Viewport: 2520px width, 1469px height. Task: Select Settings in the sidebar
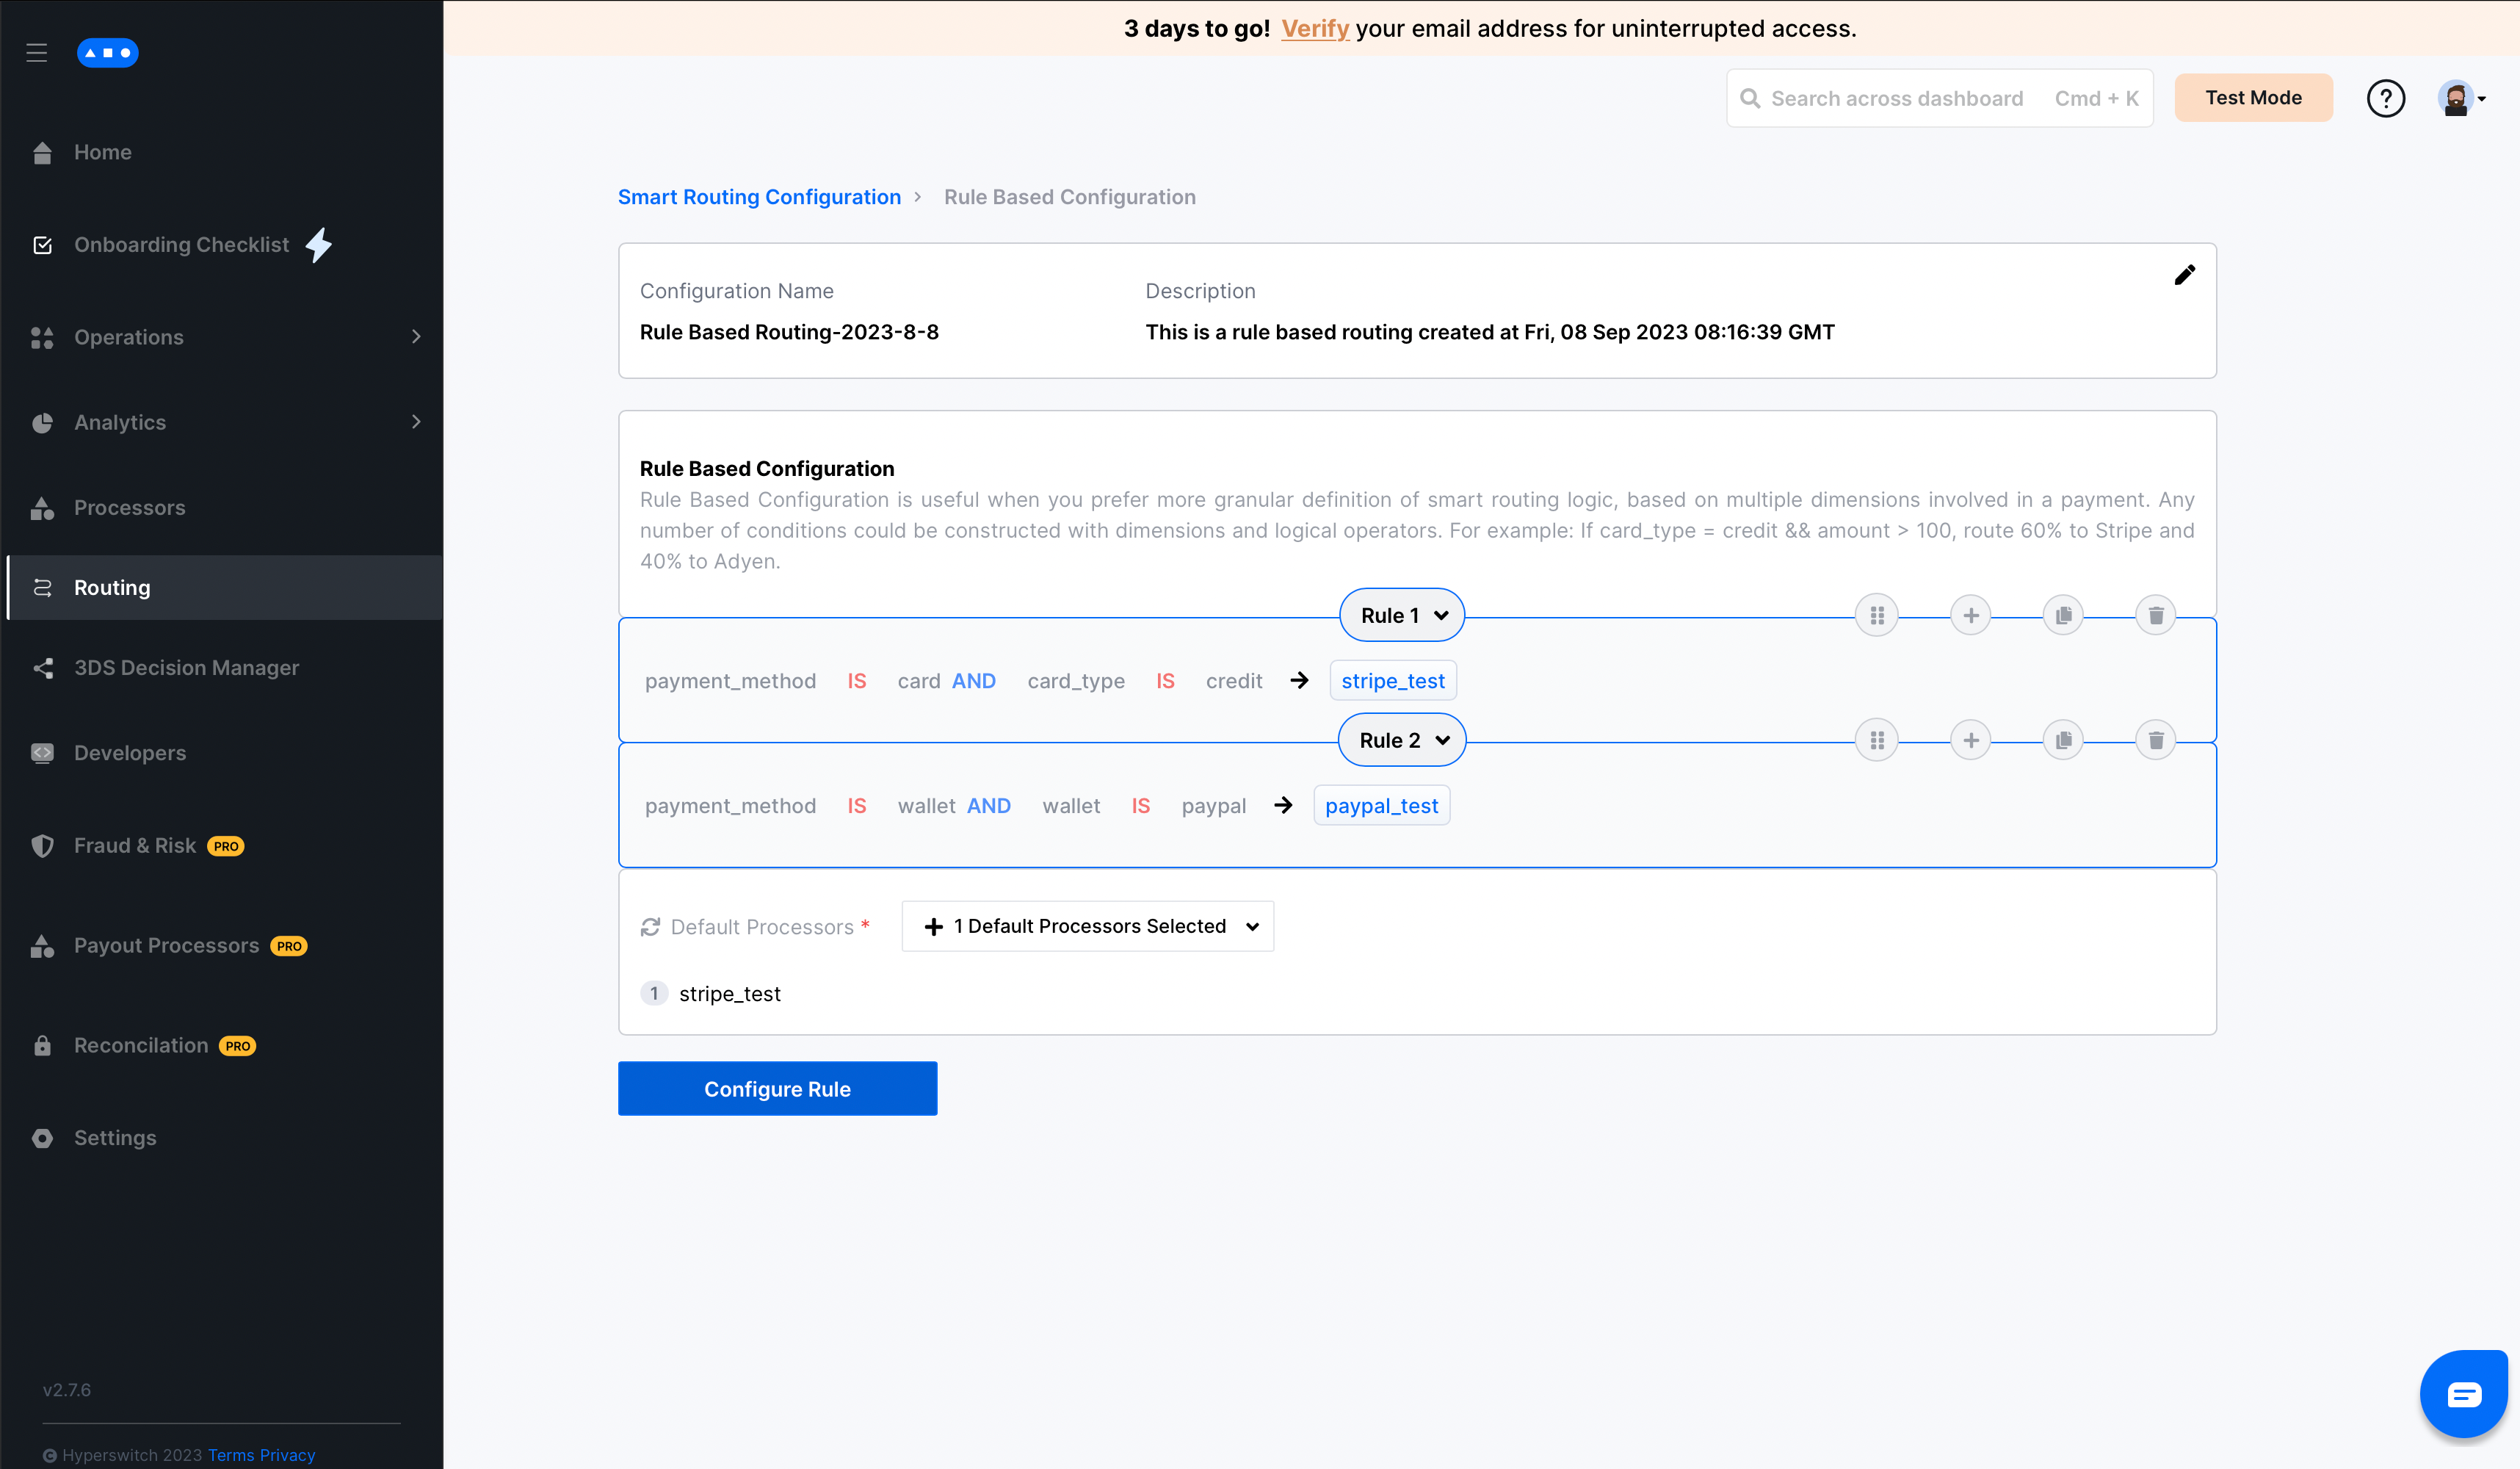115,1137
